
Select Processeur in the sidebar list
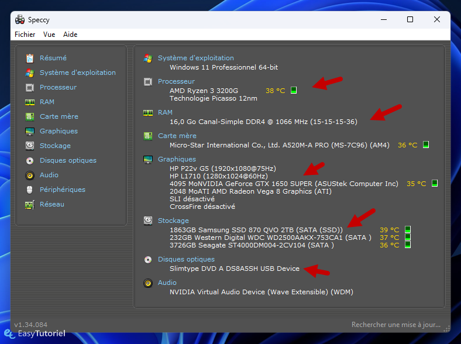59,87
